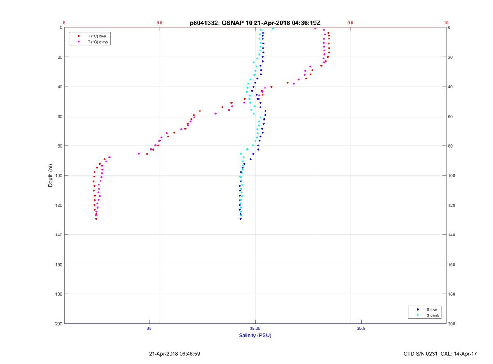Select the red '9.5' temperature tick label
Viewport: 493px width, 364px height.
pyautogui.click(x=350, y=23)
